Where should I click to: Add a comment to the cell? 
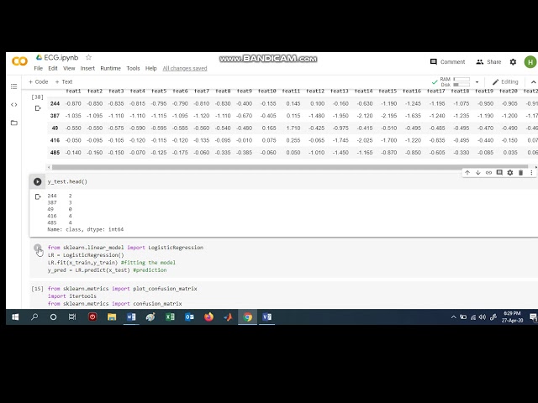click(499, 172)
